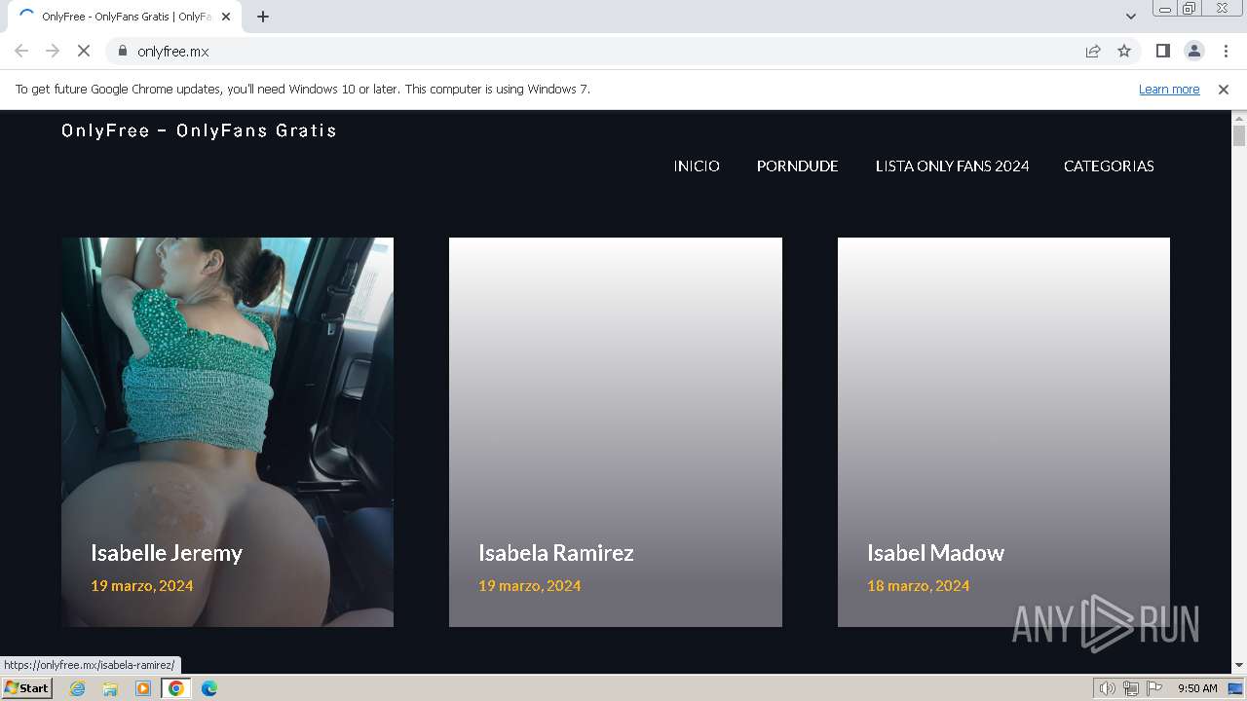Viewport: 1247px width, 701px height.
Task: Open LISTA ONLY FANS 2024
Action: [952, 166]
